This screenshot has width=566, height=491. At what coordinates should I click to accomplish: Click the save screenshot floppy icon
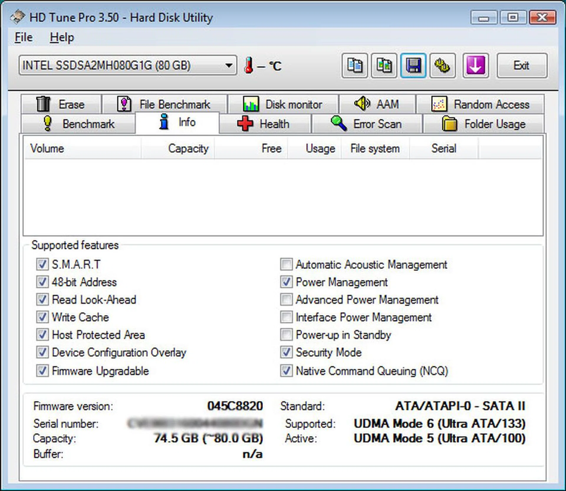pos(413,66)
